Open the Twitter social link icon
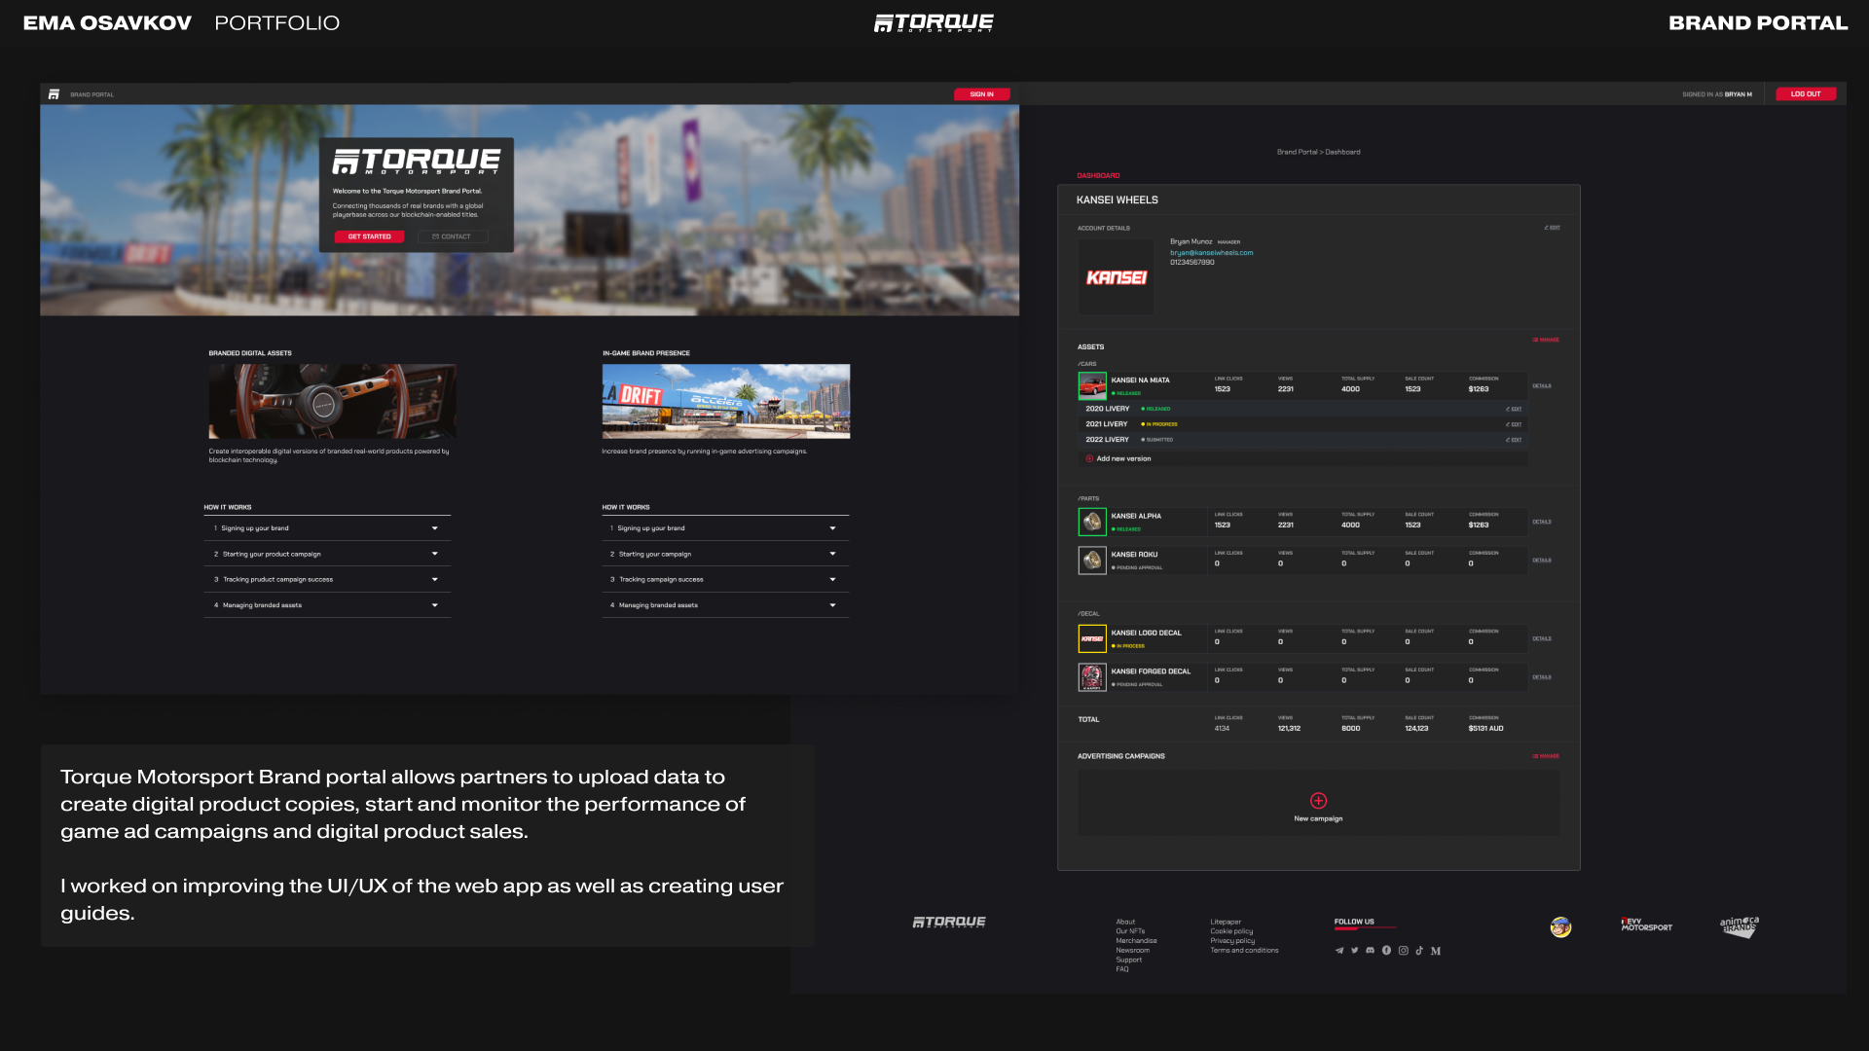The width and height of the screenshot is (1869, 1051). pos(1354,951)
